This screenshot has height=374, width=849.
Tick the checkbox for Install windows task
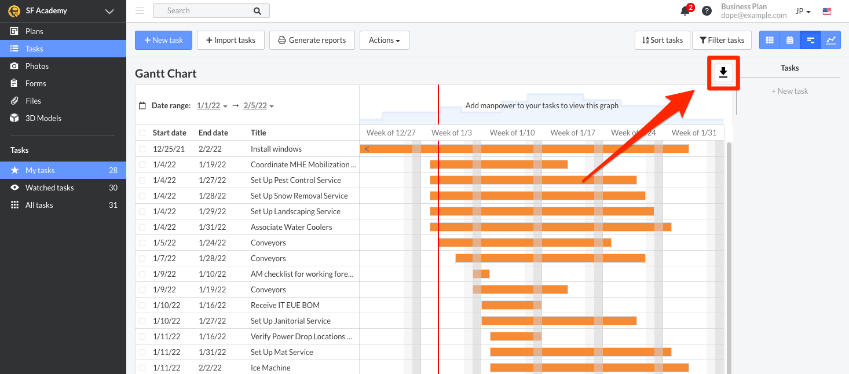[x=142, y=149]
